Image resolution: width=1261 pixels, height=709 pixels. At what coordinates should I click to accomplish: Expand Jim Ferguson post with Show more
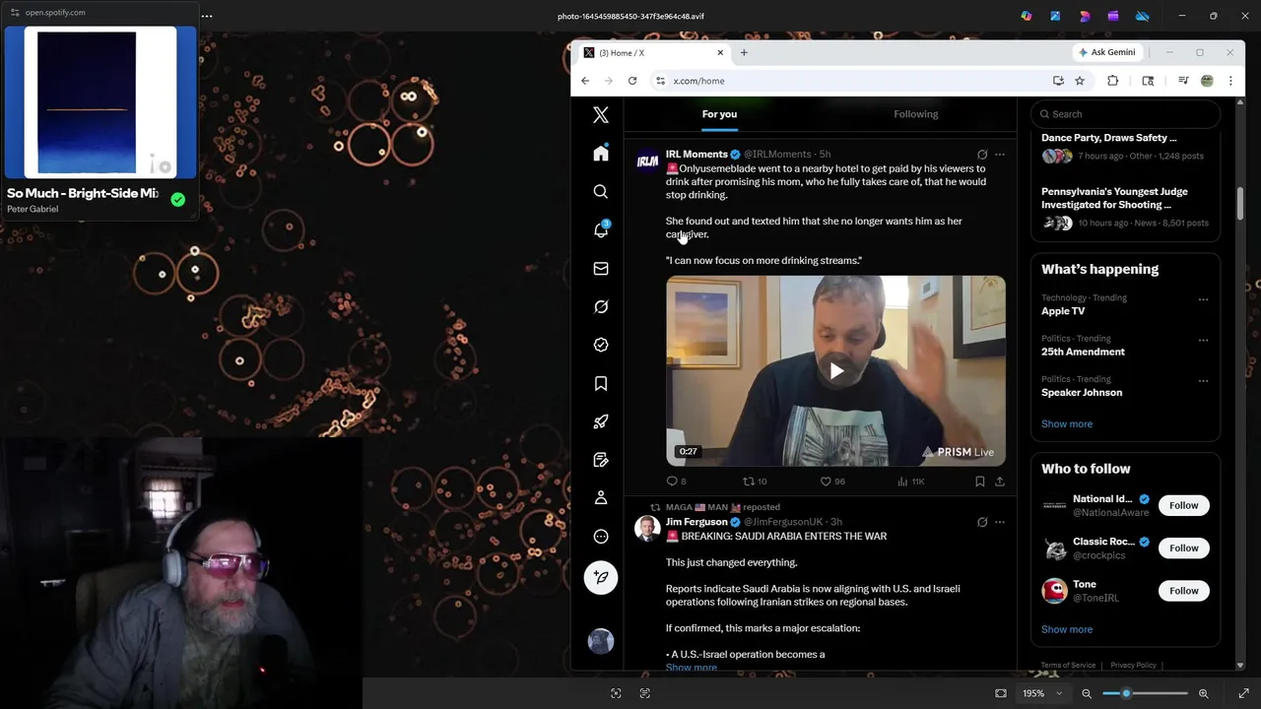click(692, 668)
